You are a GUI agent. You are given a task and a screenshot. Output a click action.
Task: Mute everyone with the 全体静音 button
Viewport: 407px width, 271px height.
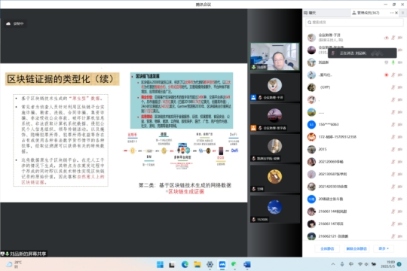327,248
